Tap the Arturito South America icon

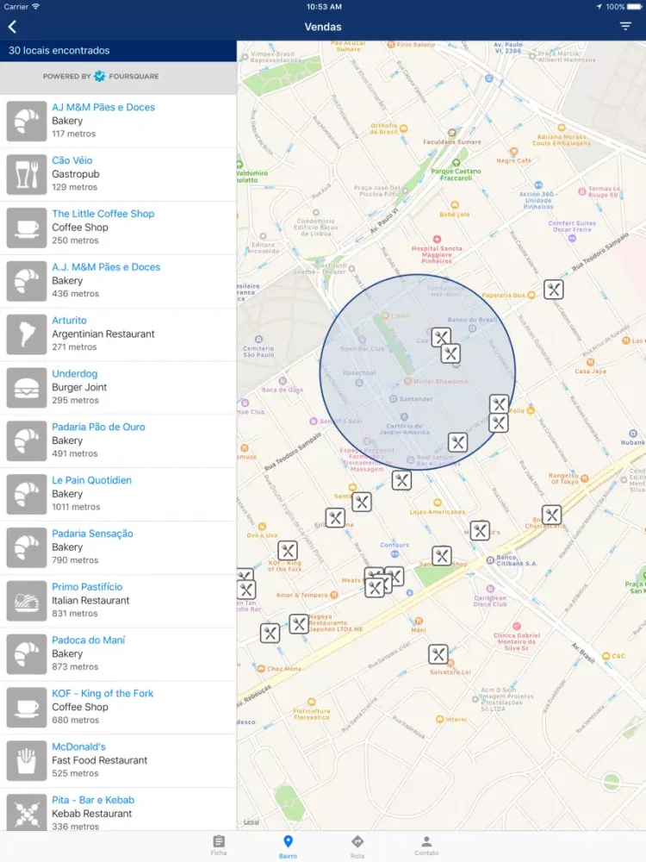(x=27, y=334)
